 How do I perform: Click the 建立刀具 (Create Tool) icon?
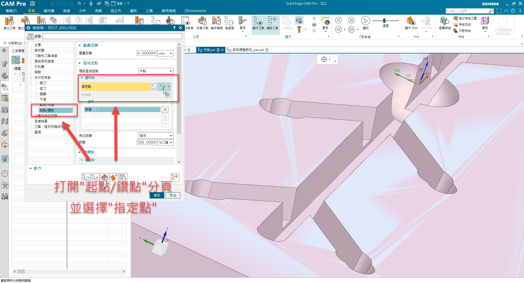coord(9,23)
